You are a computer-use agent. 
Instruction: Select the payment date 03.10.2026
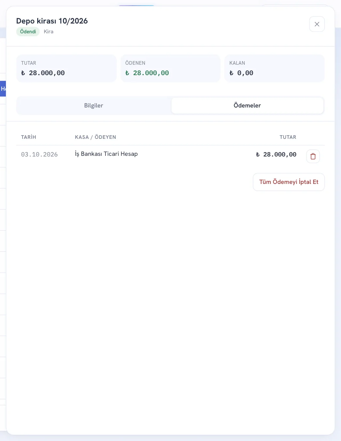point(40,155)
